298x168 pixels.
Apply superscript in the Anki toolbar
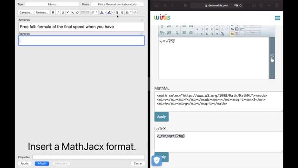(68, 13)
